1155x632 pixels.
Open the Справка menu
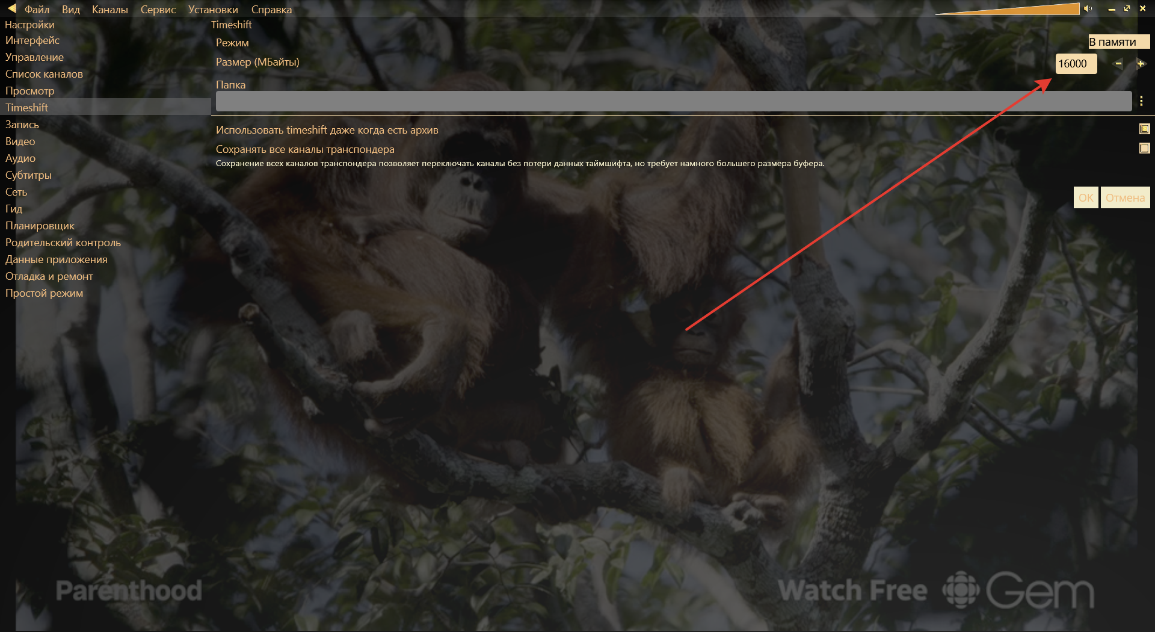271,10
